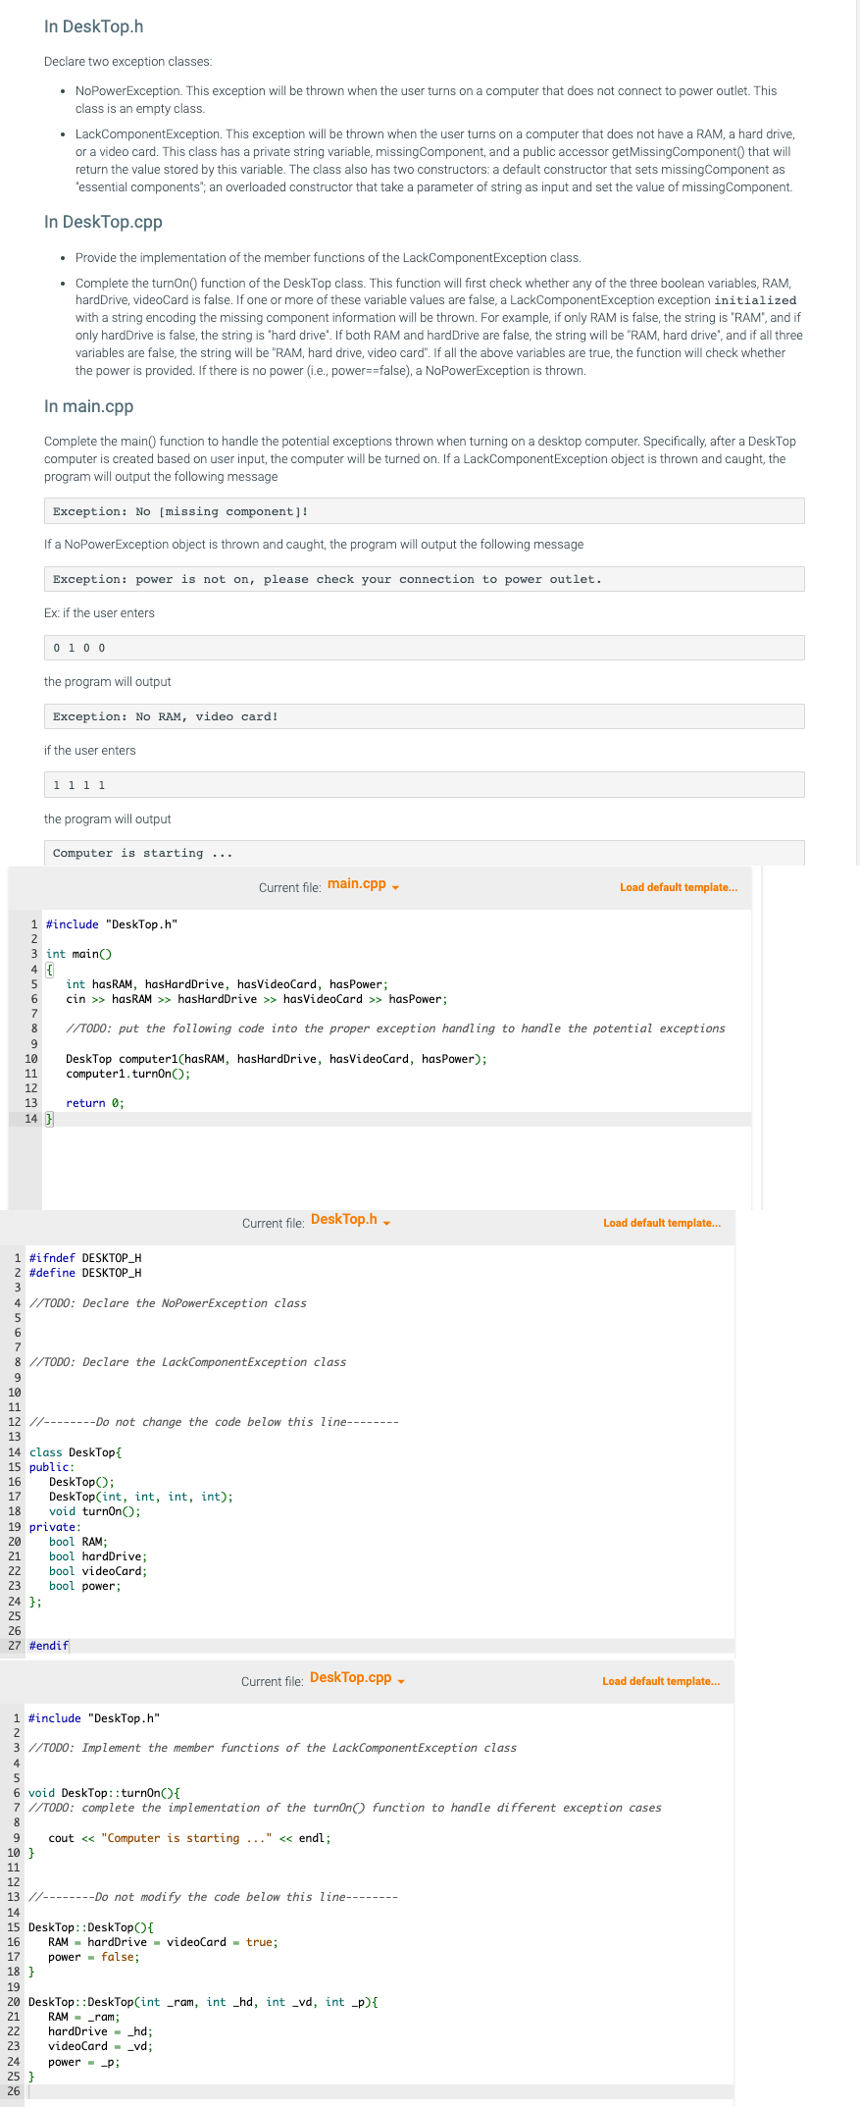860x2107 pixels.
Task: Open the DeskTop.h current file dropdown
Action: click(350, 1220)
